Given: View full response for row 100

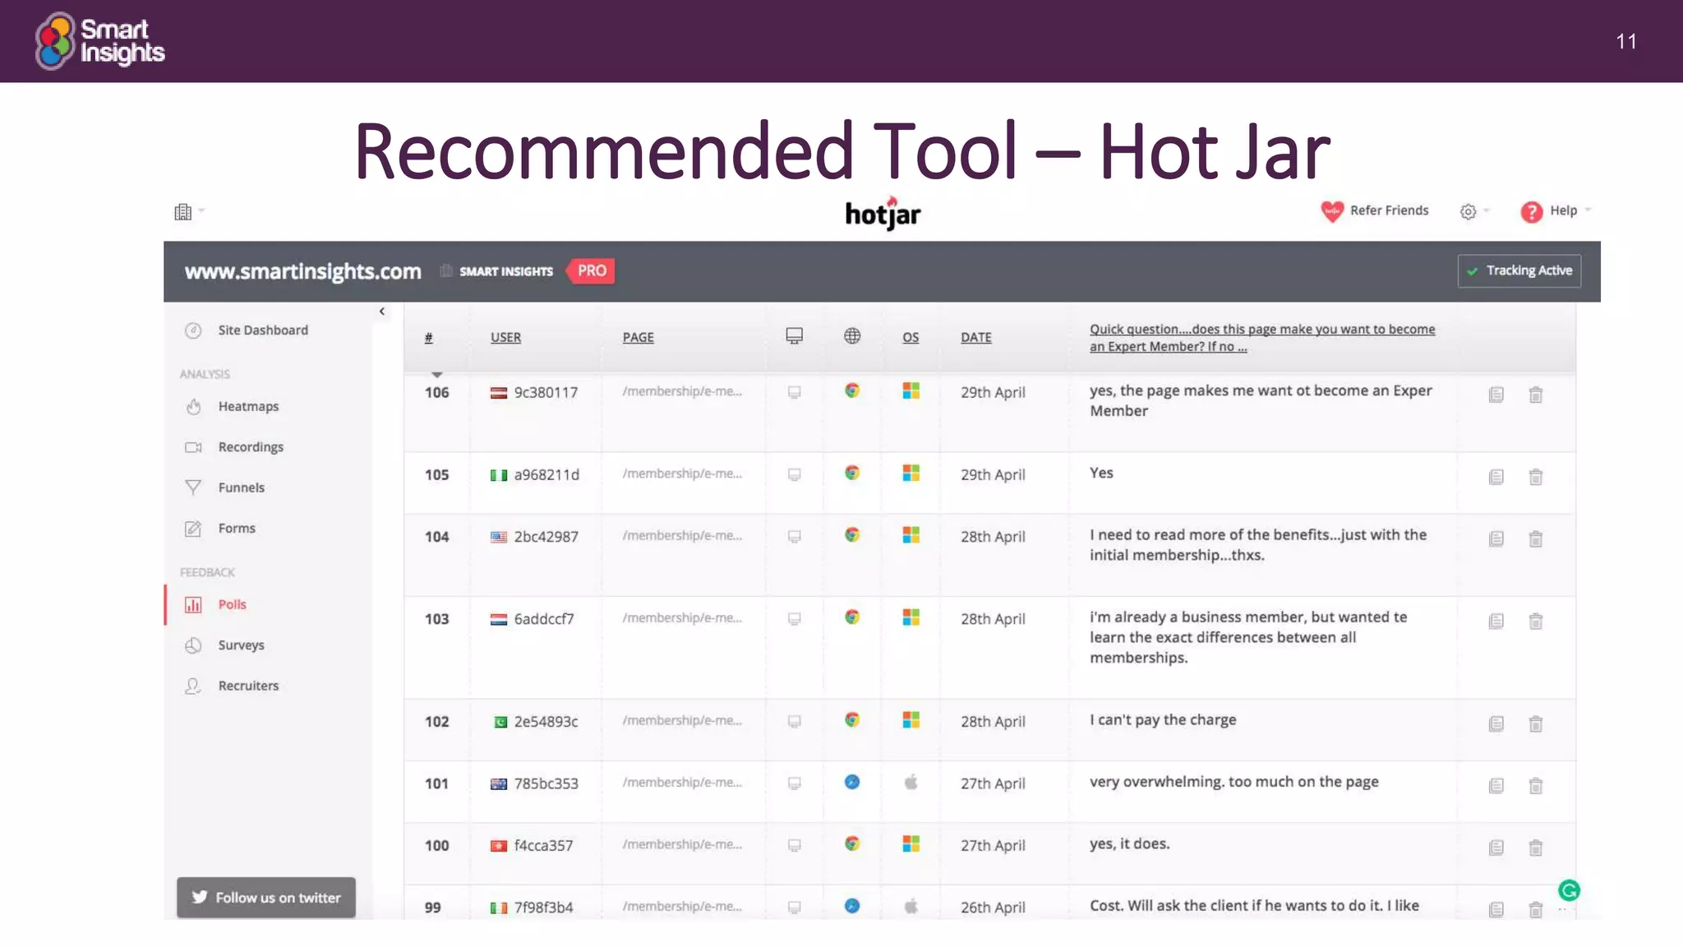Looking at the screenshot, I should (x=1496, y=848).
